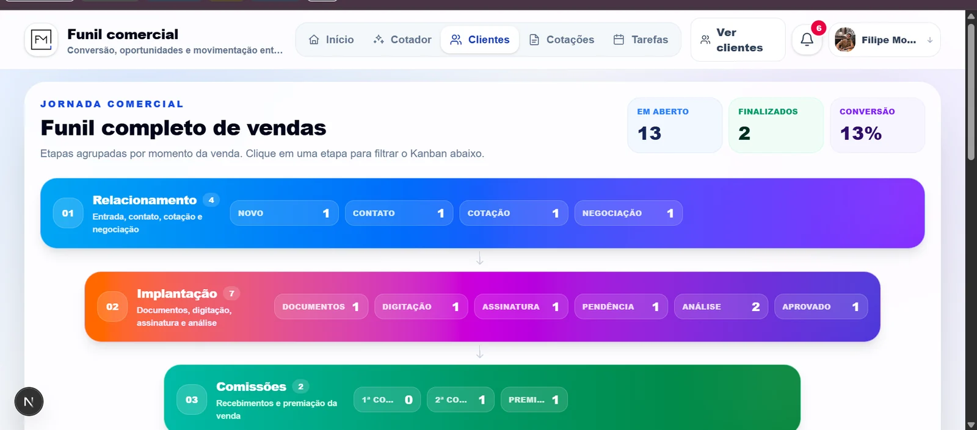Go to the Tarefas tab
The image size is (977, 430).
[641, 40]
